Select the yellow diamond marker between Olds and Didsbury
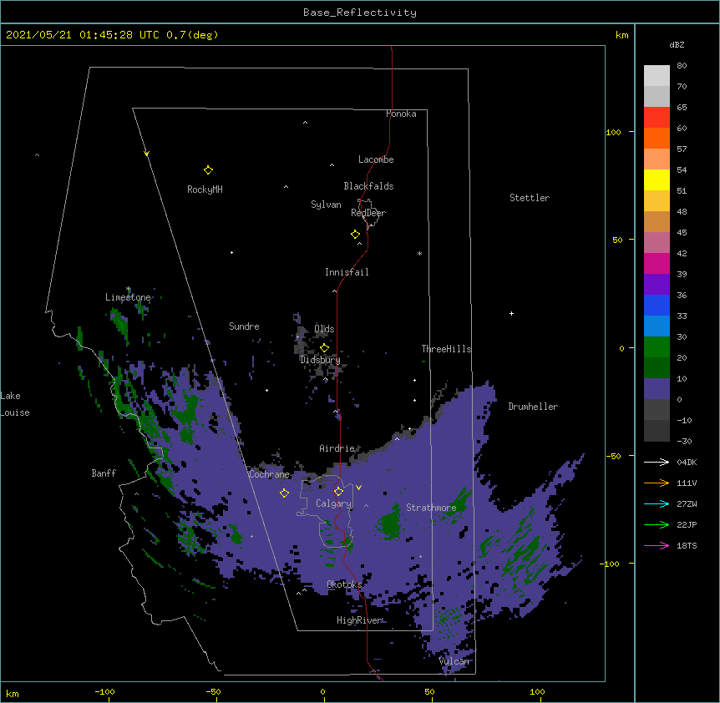Screen dimensions: 720x703 click(x=324, y=348)
